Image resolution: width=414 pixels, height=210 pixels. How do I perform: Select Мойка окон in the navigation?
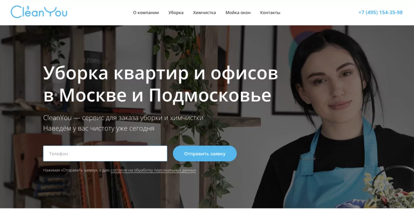coord(238,12)
